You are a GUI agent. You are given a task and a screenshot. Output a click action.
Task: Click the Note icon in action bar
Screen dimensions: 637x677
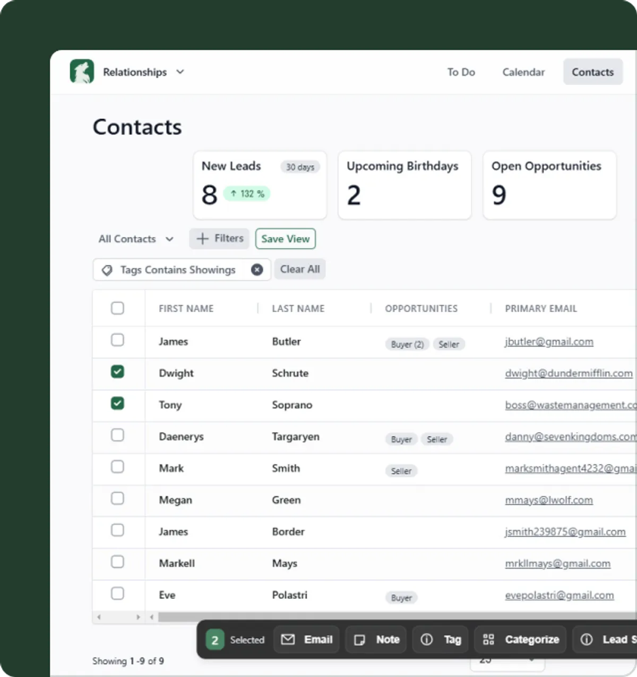point(359,640)
